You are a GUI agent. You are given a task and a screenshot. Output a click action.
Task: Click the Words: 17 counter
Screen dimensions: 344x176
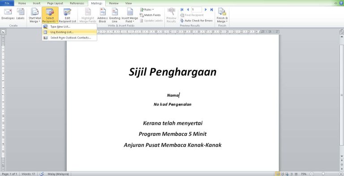[x=28, y=174]
